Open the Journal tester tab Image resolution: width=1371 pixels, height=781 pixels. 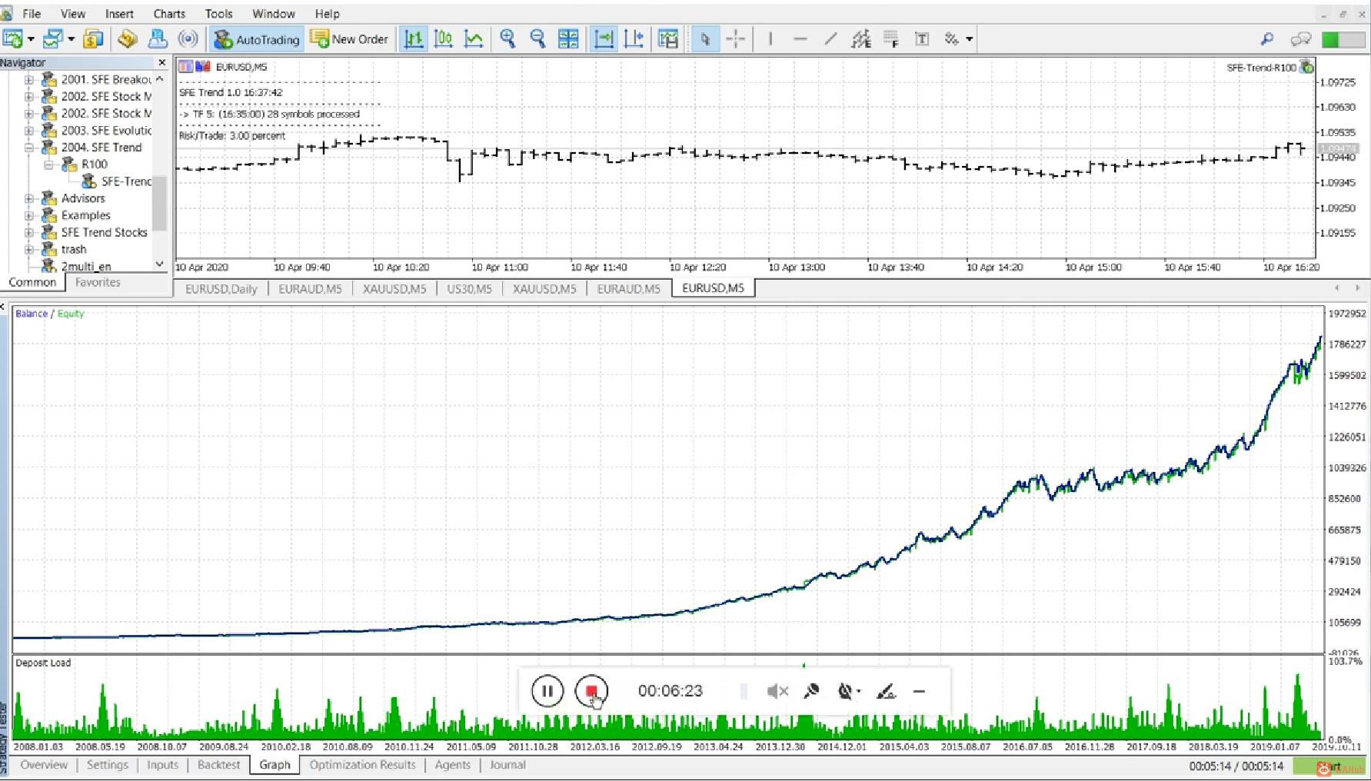coord(507,765)
